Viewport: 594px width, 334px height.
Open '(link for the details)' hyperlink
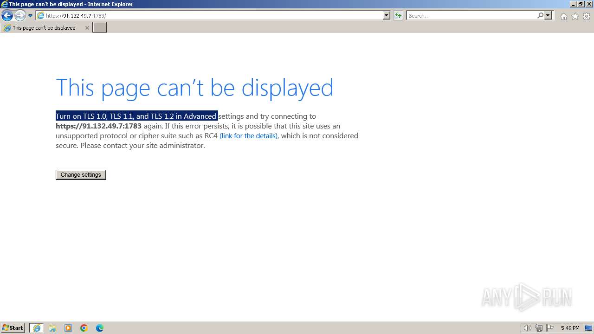tap(248, 136)
